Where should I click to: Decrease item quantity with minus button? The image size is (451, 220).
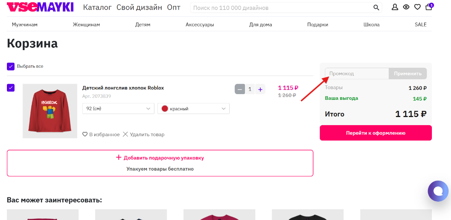point(240,89)
